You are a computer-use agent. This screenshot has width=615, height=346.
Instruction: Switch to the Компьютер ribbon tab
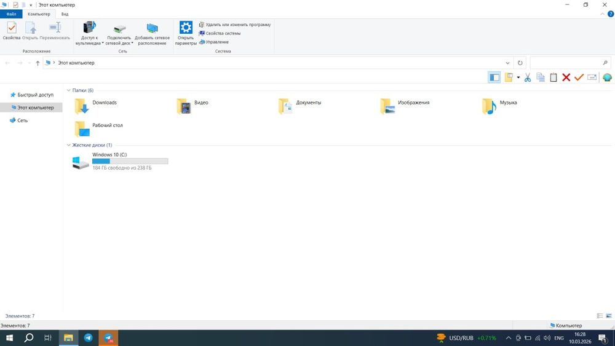point(39,14)
